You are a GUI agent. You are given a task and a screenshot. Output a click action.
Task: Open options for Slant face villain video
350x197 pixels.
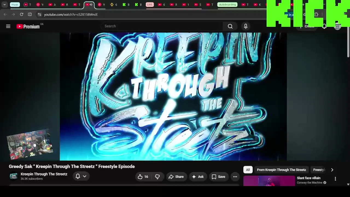pos(335,179)
